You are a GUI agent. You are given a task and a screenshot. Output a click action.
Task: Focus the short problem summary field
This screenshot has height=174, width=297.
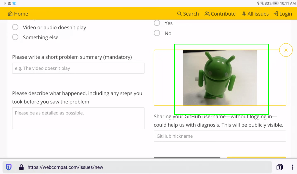(x=78, y=68)
